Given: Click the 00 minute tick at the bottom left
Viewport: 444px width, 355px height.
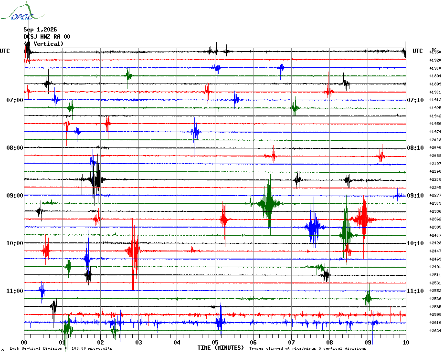Looking at the screenshot, I should pyautogui.click(x=24, y=342).
